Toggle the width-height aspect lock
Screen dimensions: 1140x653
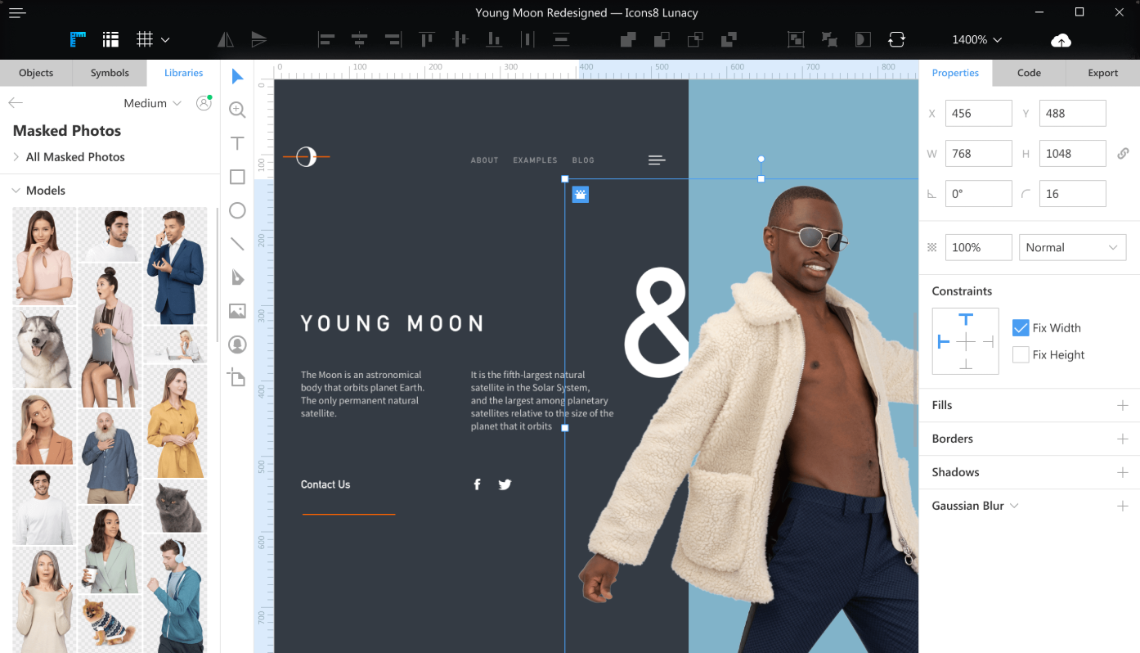1123,153
